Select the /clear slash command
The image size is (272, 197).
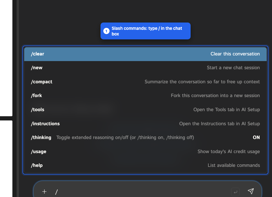click(x=145, y=54)
